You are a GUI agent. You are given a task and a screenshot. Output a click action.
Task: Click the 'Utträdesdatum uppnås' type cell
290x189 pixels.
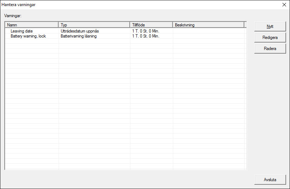coord(80,31)
